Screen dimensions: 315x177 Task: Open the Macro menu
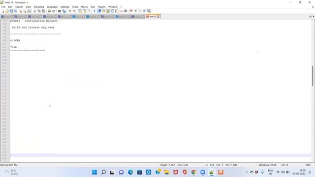click(84, 7)
